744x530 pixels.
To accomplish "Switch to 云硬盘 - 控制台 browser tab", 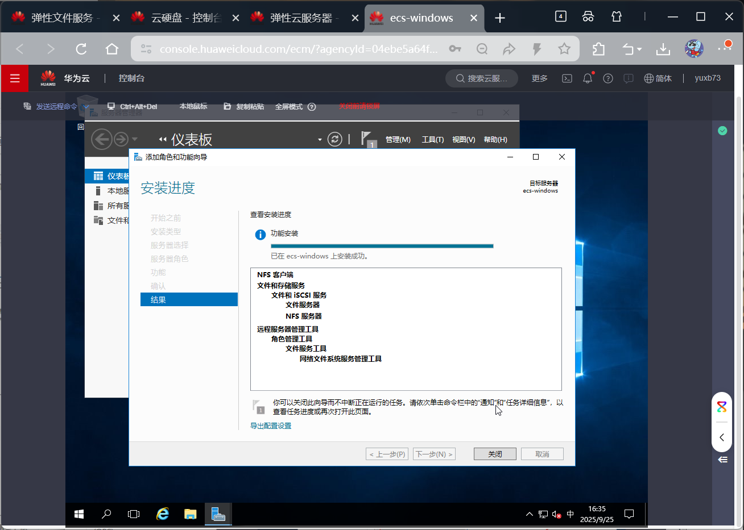I will pyautogui.click(x=185, y=18).
